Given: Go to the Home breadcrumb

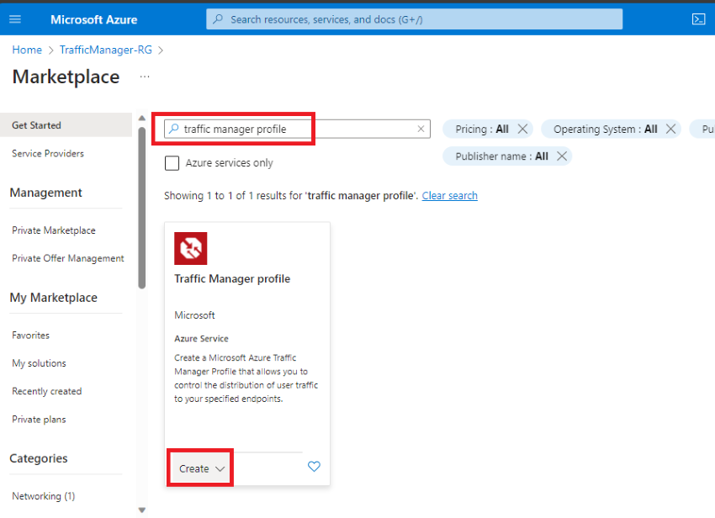Looking at the screenshot, I should (27, 50).
